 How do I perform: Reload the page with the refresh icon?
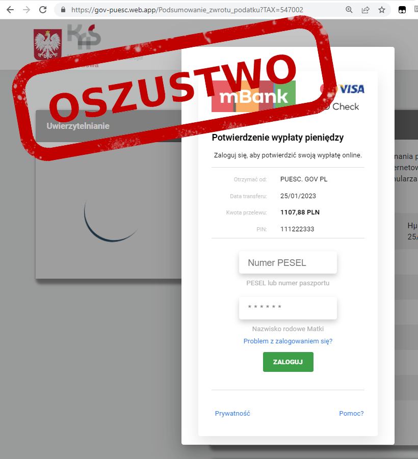coord(43,10)
